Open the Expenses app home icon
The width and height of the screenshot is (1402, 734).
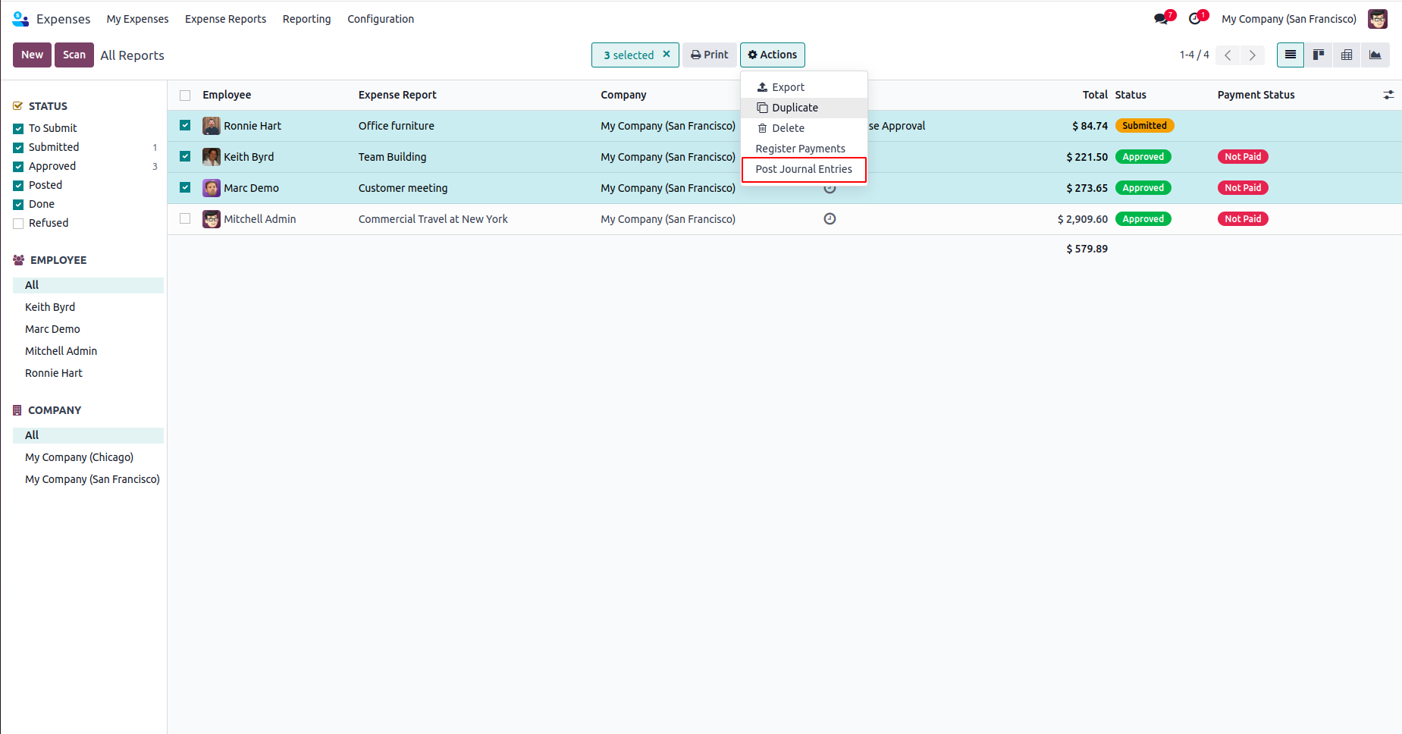pyautogui.click(x=20, y=19)
